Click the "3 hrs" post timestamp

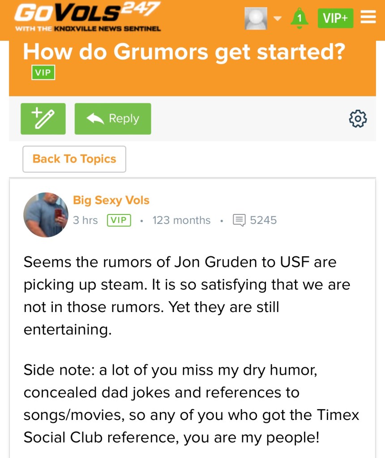click(x=85, y=220)
